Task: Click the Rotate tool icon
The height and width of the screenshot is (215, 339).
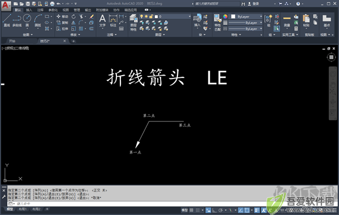Action: coord(73,16)
